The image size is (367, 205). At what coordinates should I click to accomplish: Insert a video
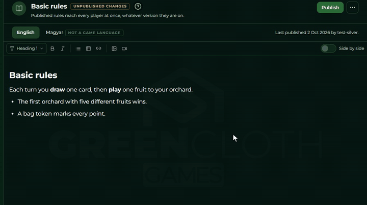(x=124, y=48)
